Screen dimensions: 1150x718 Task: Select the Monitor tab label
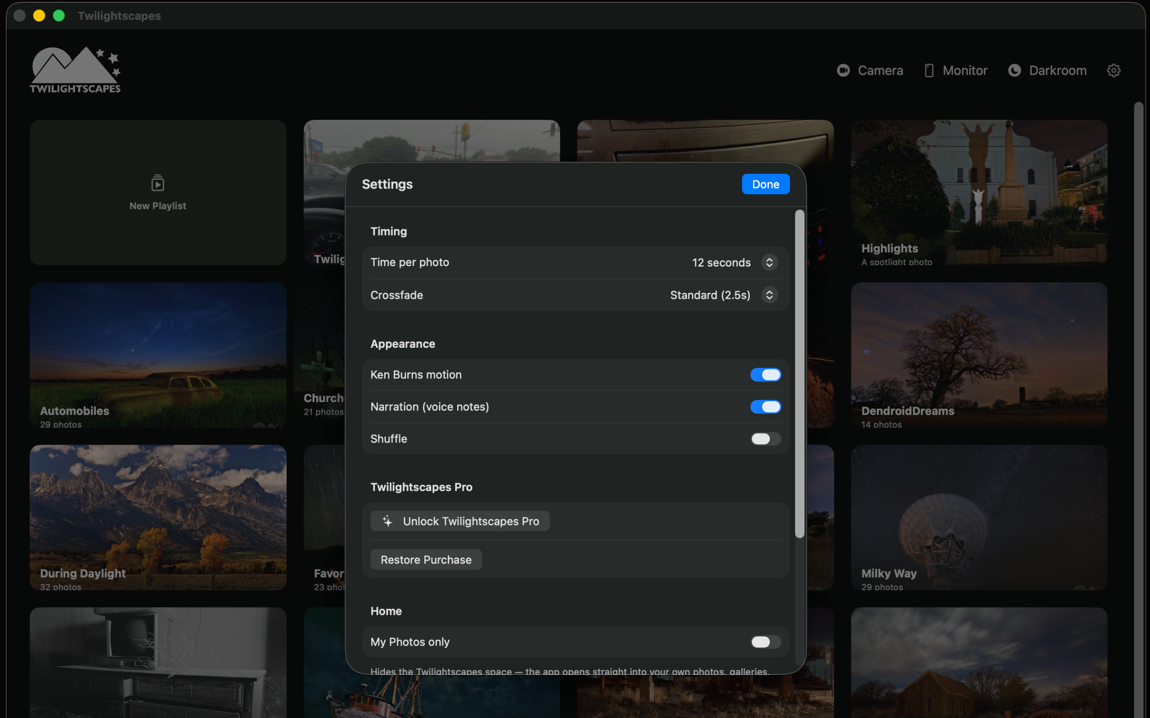(x=964, y=70)
